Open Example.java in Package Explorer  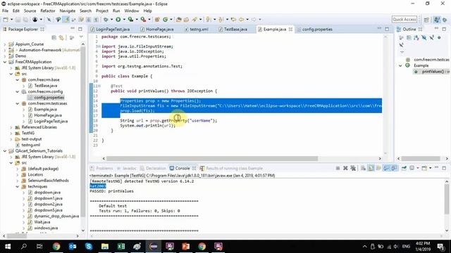click(x=45, y=110)
